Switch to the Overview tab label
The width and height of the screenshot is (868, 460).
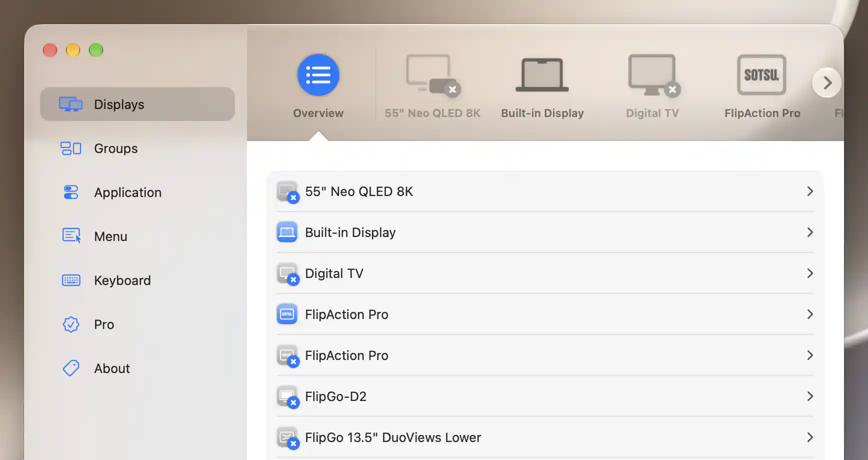point(318,113)
